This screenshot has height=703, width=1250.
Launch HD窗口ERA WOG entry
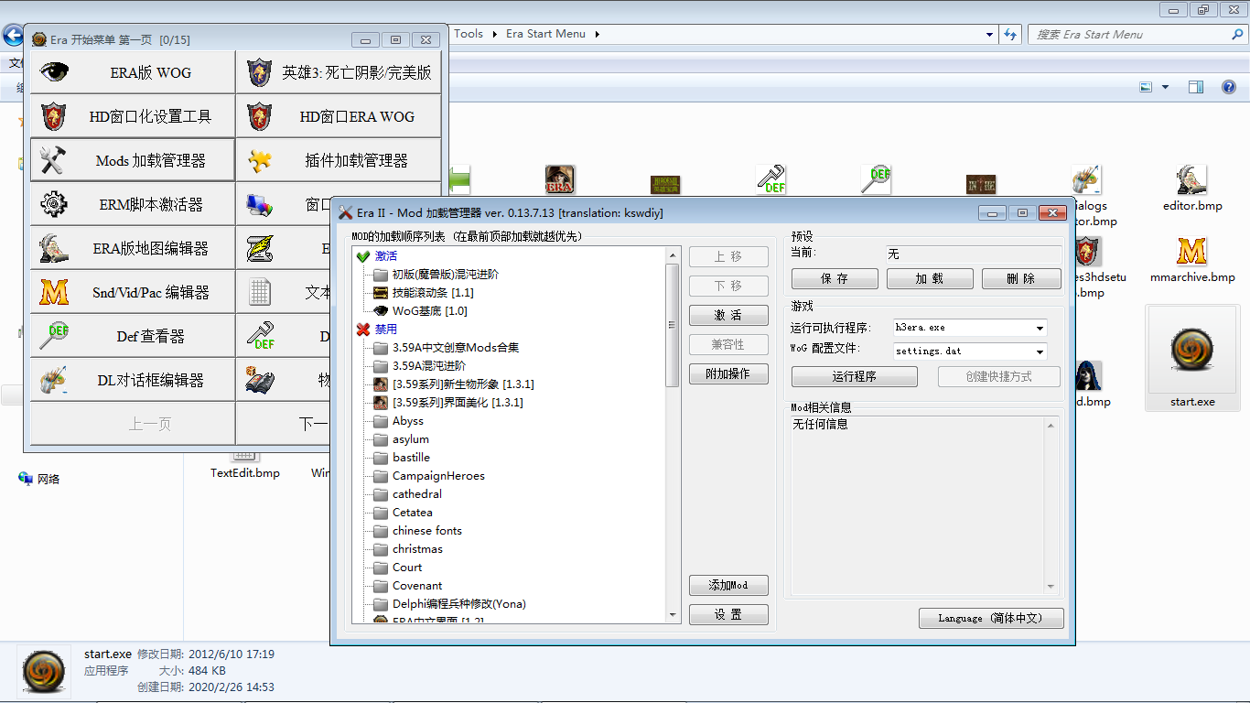pos(339,116)
